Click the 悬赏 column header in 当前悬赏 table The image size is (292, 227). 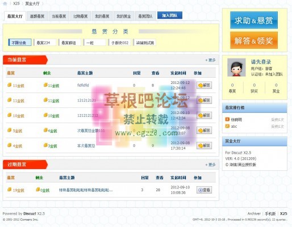(x=11, y=73)
